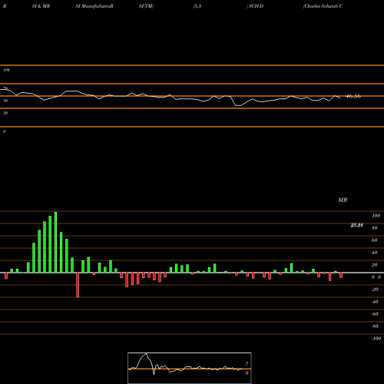This screenshot has height=384, width=384.
Task: Click the -100 label on MR axis
Action: point(376,339)
